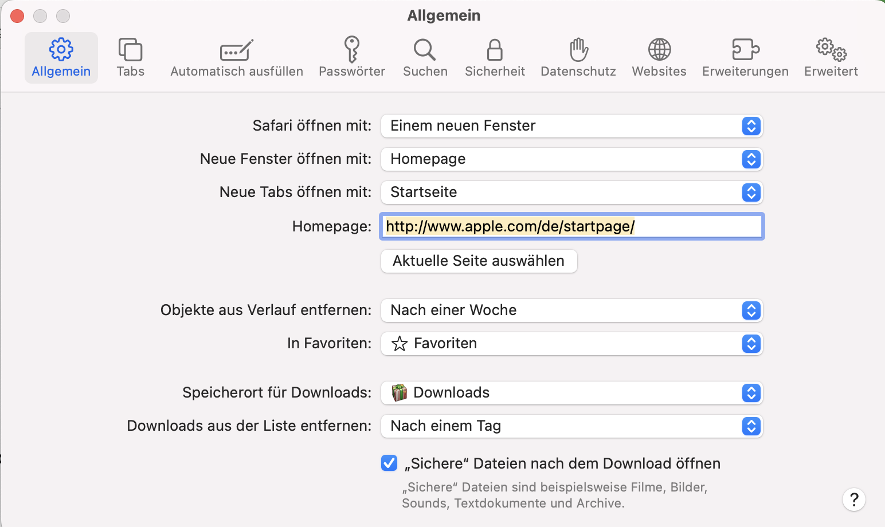This screenshot has width=885, height=527.
Task: Open the Passwörter key icon
Action: click(x=352, y=58)
